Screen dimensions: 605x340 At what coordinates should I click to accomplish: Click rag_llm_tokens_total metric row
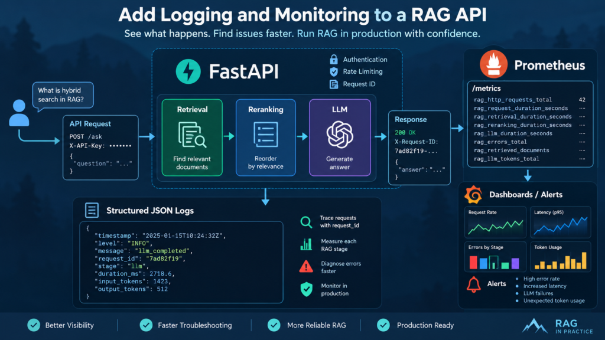coord(529,159)
